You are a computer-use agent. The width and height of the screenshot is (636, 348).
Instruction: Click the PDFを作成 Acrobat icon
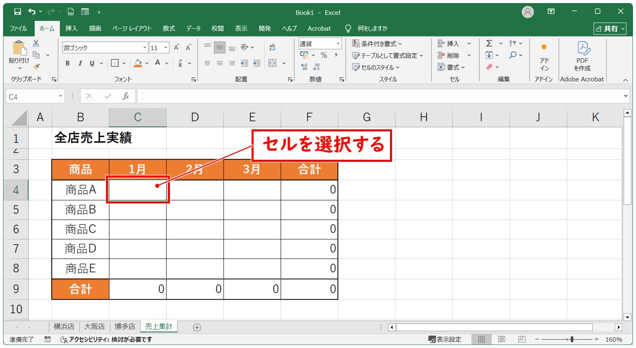tap(582, 56)
